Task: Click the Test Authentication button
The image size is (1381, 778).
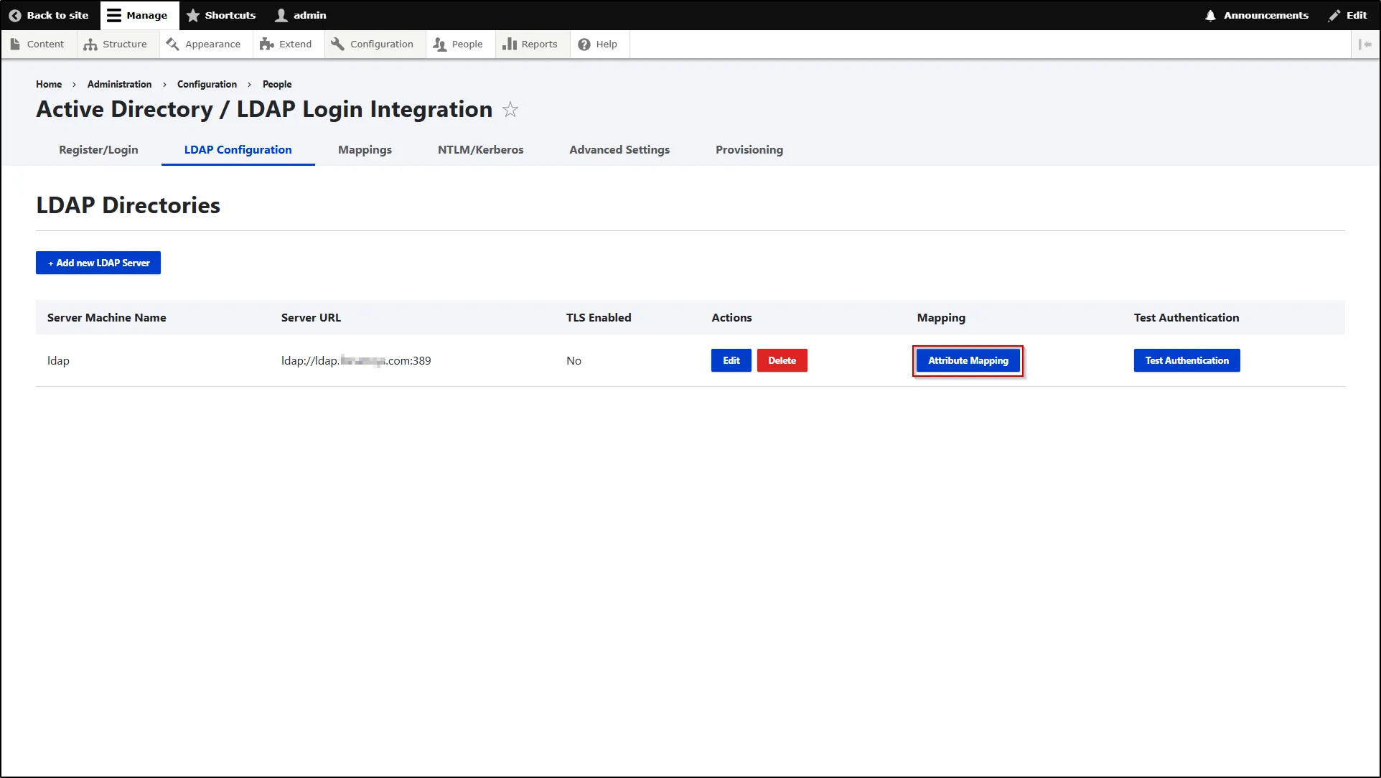Action: [1186, 360]
